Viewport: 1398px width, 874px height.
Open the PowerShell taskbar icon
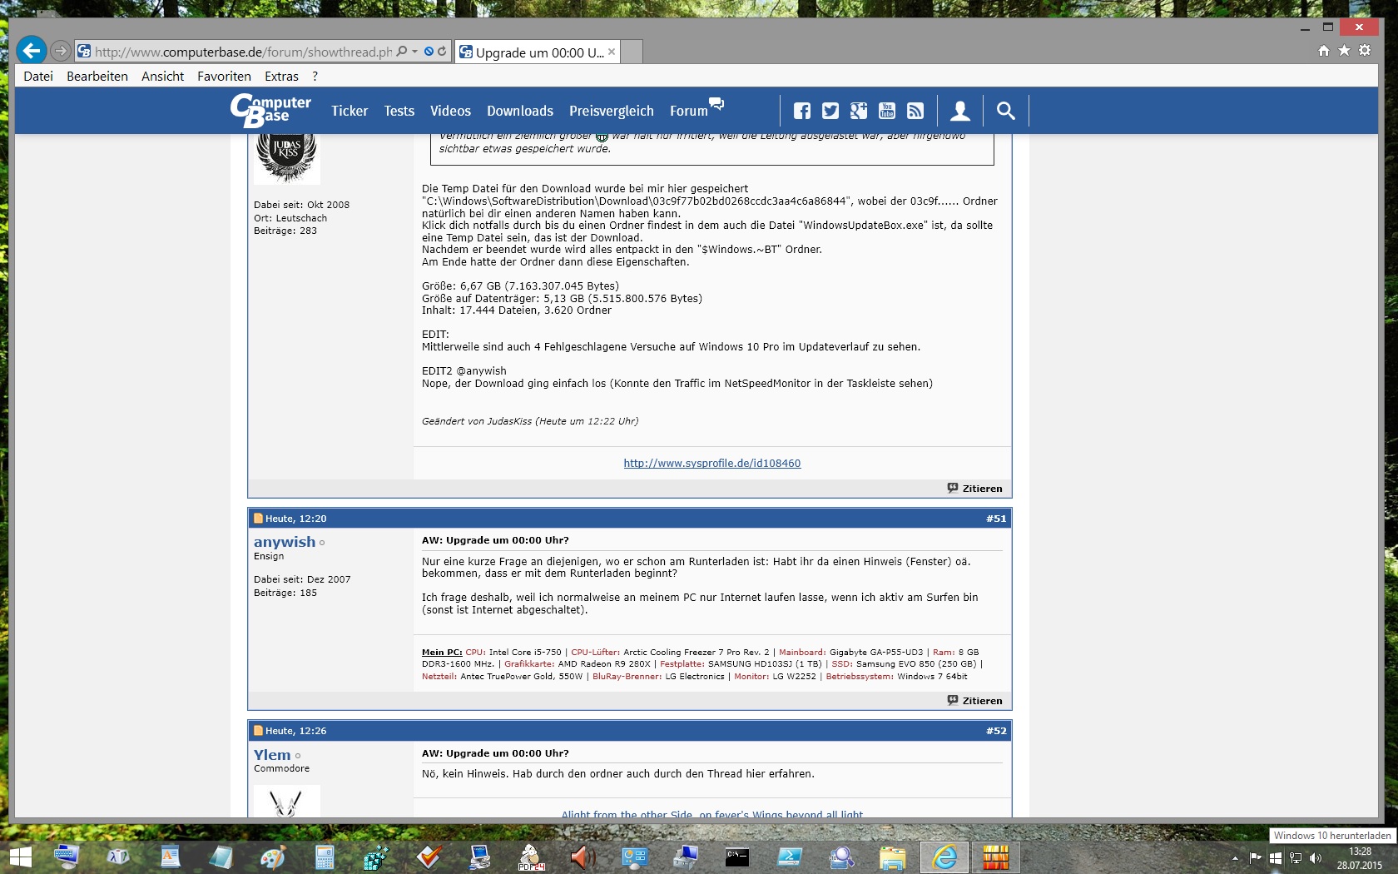pos(789,857)
